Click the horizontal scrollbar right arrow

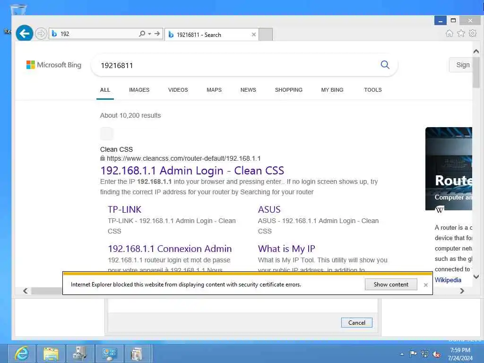coord(462,291)
